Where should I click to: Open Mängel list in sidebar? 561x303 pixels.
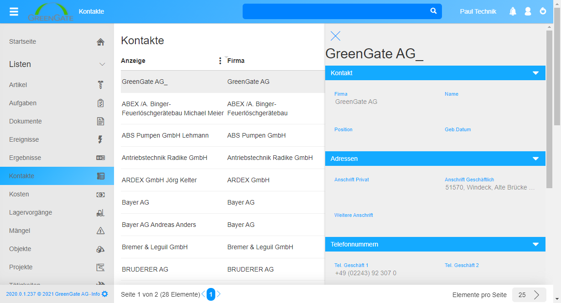[57, 231]
